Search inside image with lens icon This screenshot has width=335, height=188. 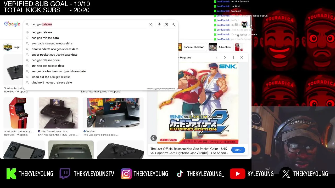click(154, 138)
